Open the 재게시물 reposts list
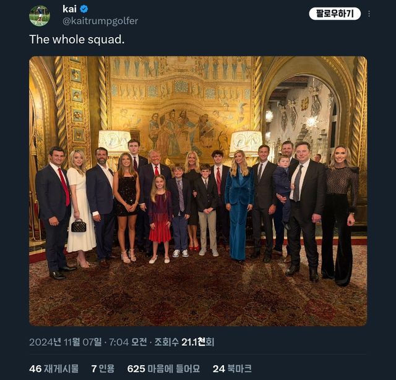This screenshot has width=396, height=380. pos(61,368)
